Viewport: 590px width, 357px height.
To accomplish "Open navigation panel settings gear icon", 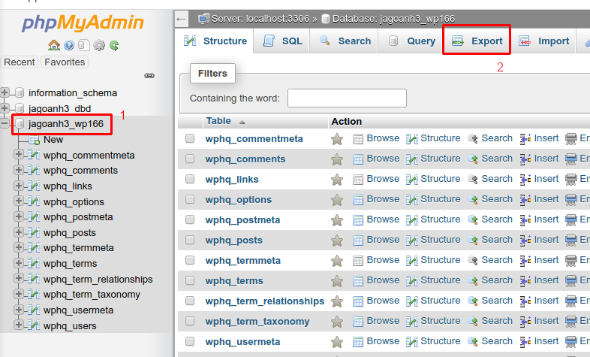I will (99, 45).
